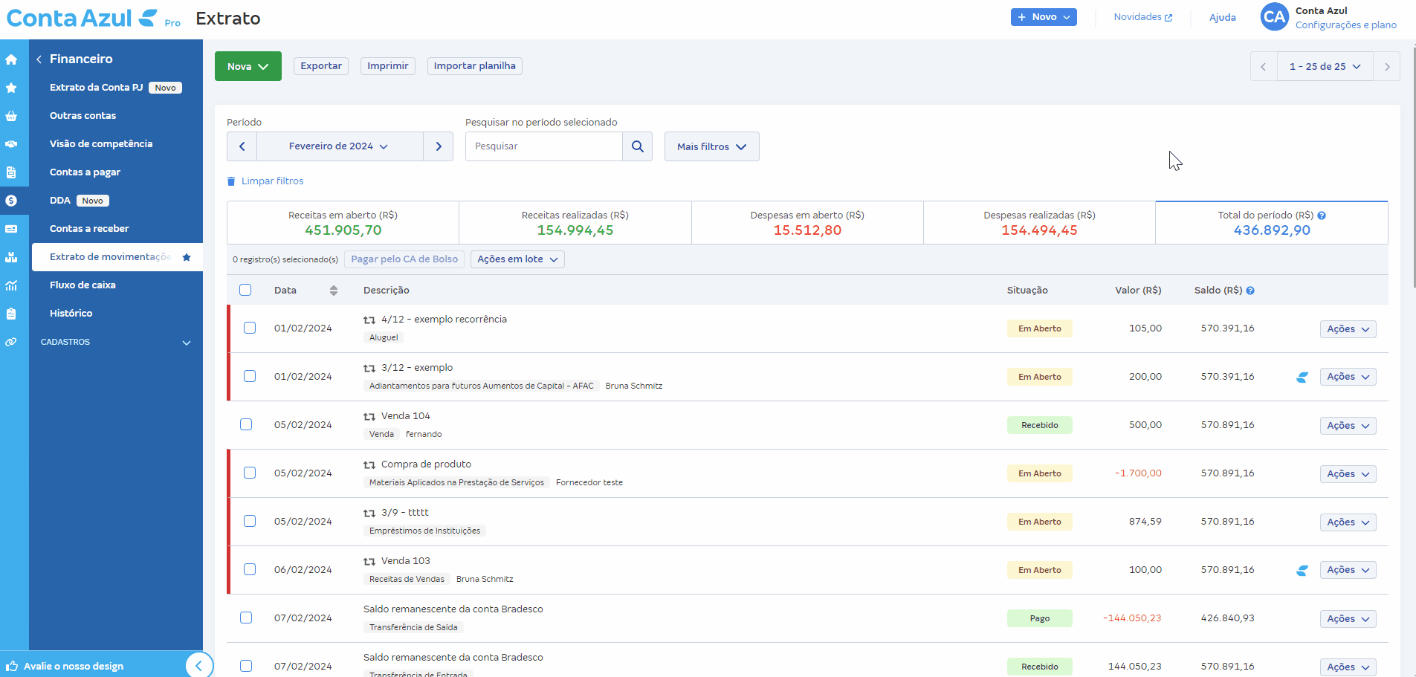Go to next month arrow

pyautogui.click(x=439, y=146)
